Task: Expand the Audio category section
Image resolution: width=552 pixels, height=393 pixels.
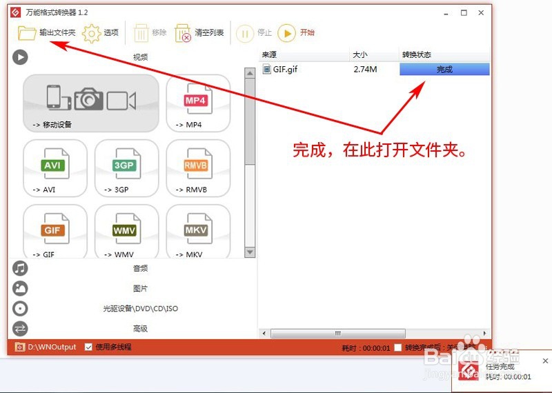Action: coord(140,268)
